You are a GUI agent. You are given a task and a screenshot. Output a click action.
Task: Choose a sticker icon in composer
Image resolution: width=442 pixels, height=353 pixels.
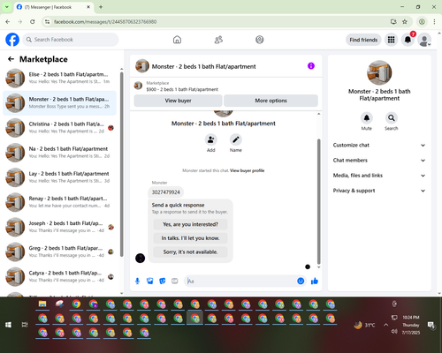[x=163, y=282]
